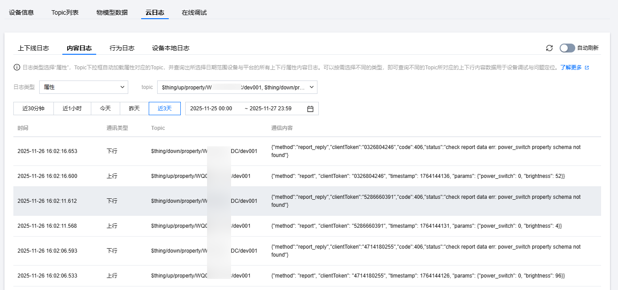
Task: Choose the 今天 time filter
Action: [x=106, y=109]
